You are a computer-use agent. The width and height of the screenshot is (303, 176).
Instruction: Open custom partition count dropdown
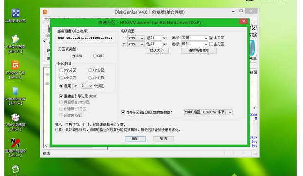pyautogui.click(x=87, y=86)
